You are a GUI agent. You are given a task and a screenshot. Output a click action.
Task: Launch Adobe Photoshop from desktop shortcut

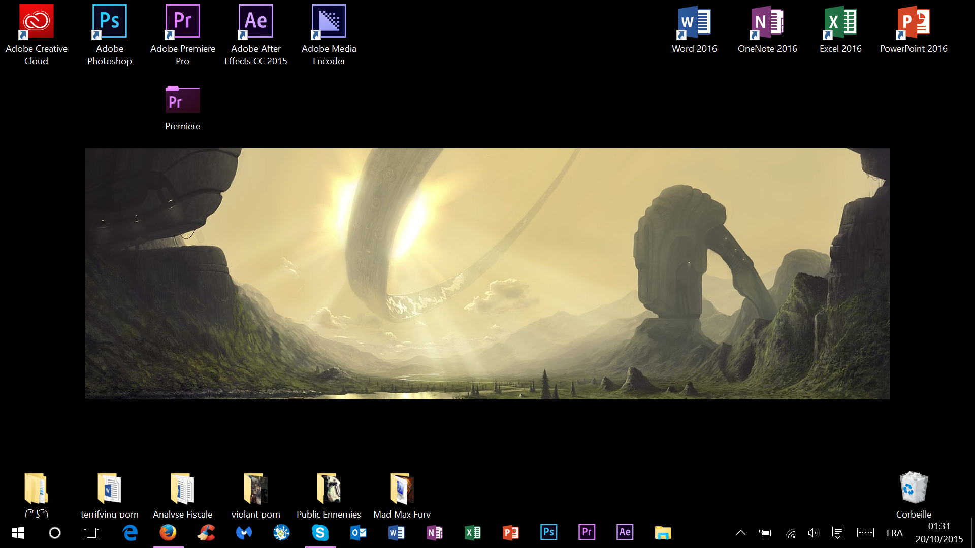(110, 36)
